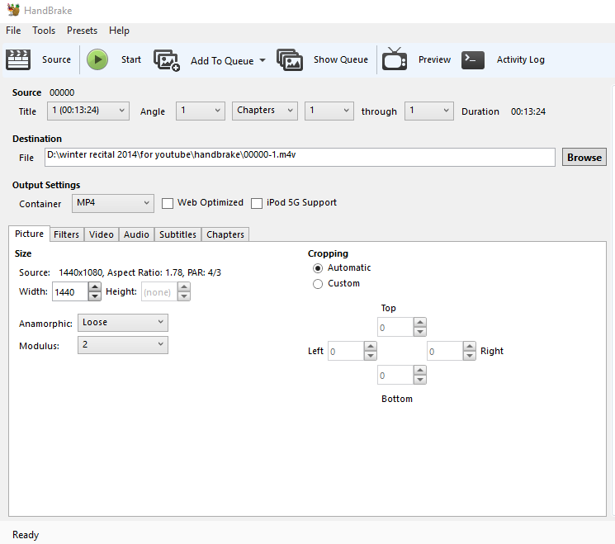
Task: Enable the iPod 5G Support checkbox
Action: [x=257, y=203]
